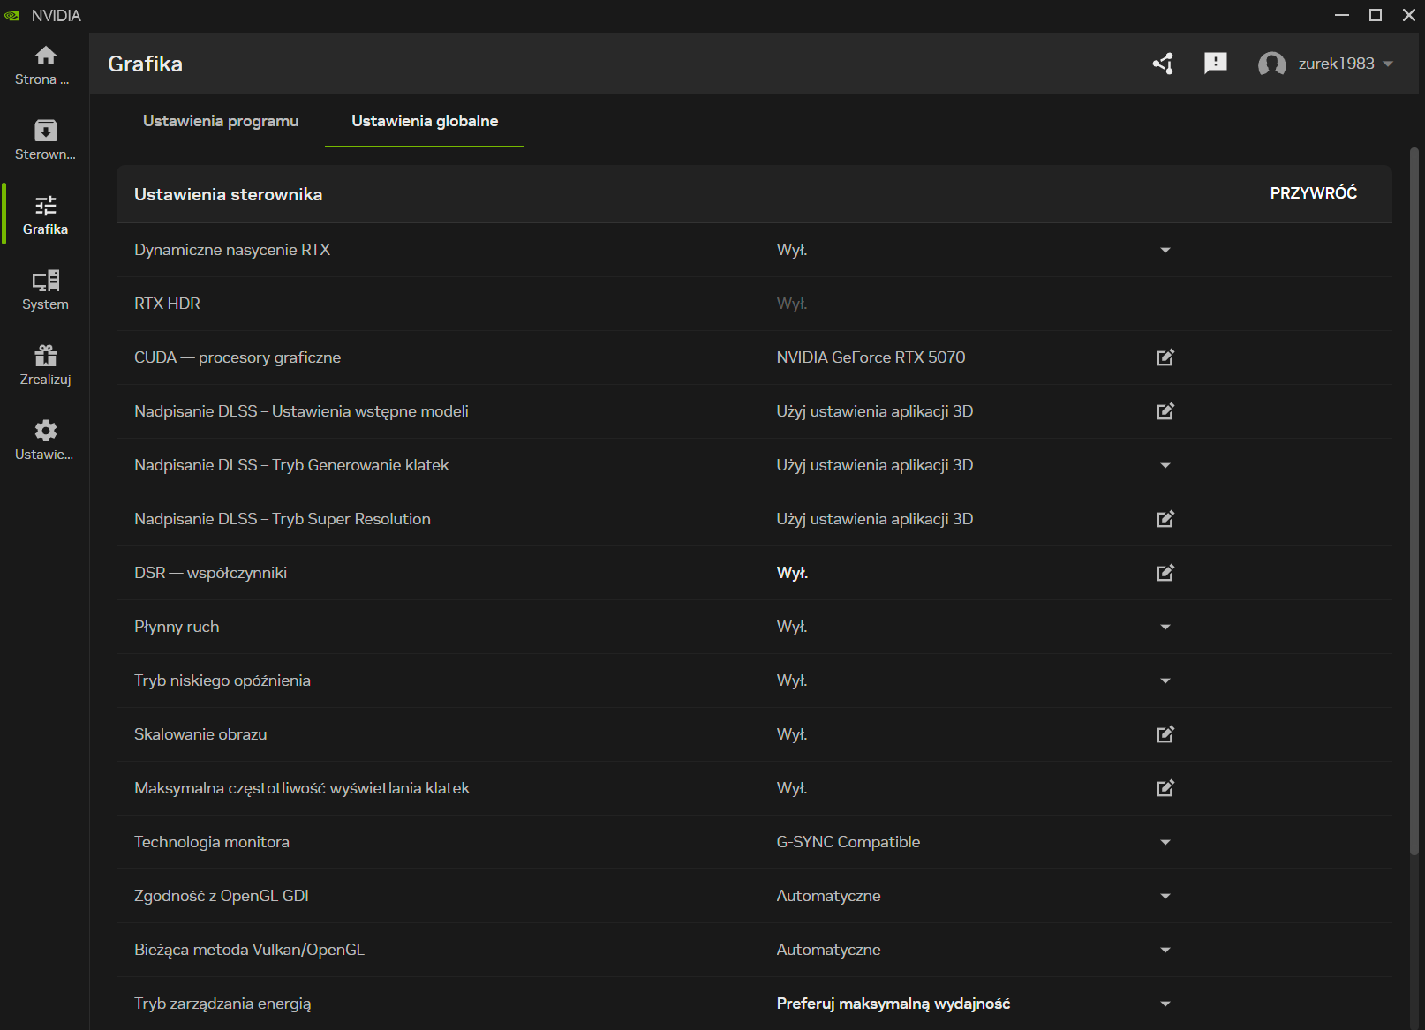Expand Technologia monitora dropdown
This screenshot has height=1030, width=1425.
[x=1165, y=843]
